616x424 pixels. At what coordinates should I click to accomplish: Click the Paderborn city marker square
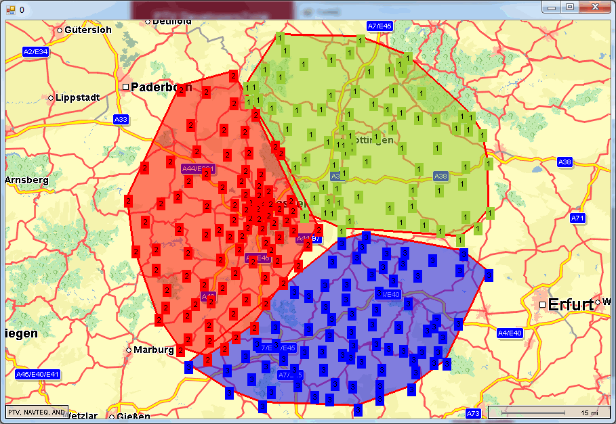pos(125,87)
